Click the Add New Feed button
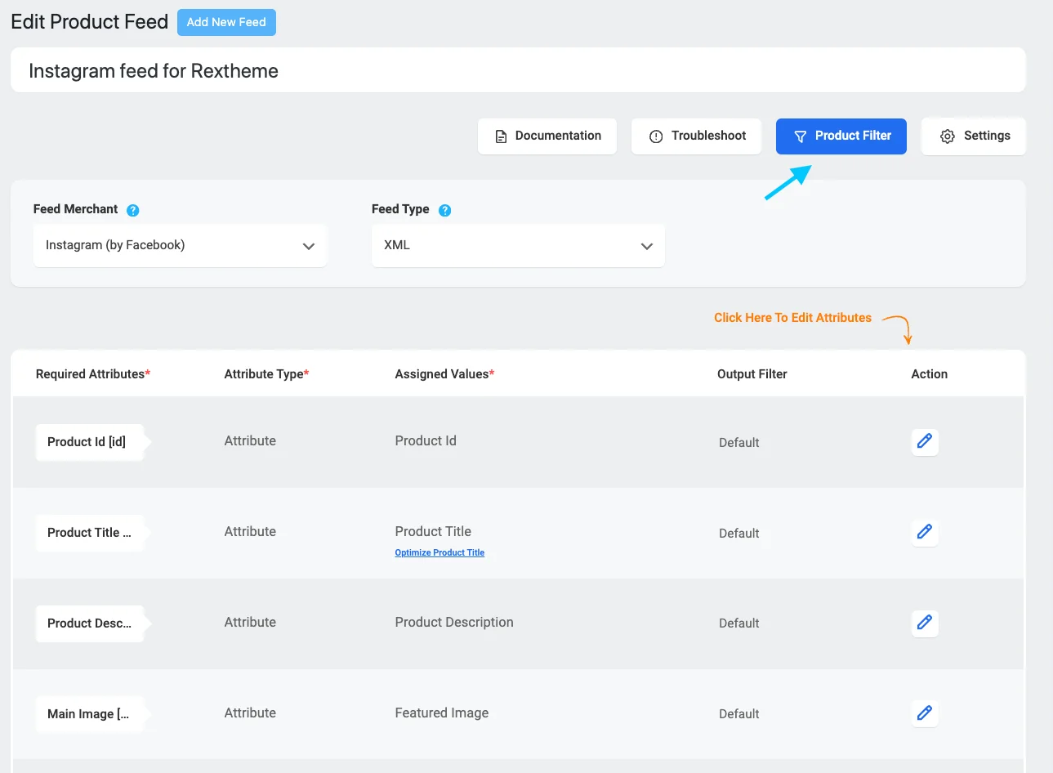This screenshot has width=1053, height=773. 226,22
